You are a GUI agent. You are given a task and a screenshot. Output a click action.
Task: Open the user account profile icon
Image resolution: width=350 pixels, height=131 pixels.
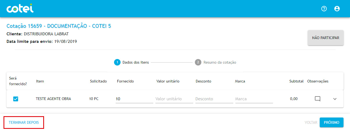(x=337, y=9)
